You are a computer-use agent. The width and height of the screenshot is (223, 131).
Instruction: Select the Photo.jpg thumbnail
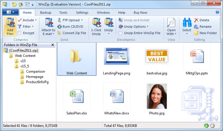(157, 96)
